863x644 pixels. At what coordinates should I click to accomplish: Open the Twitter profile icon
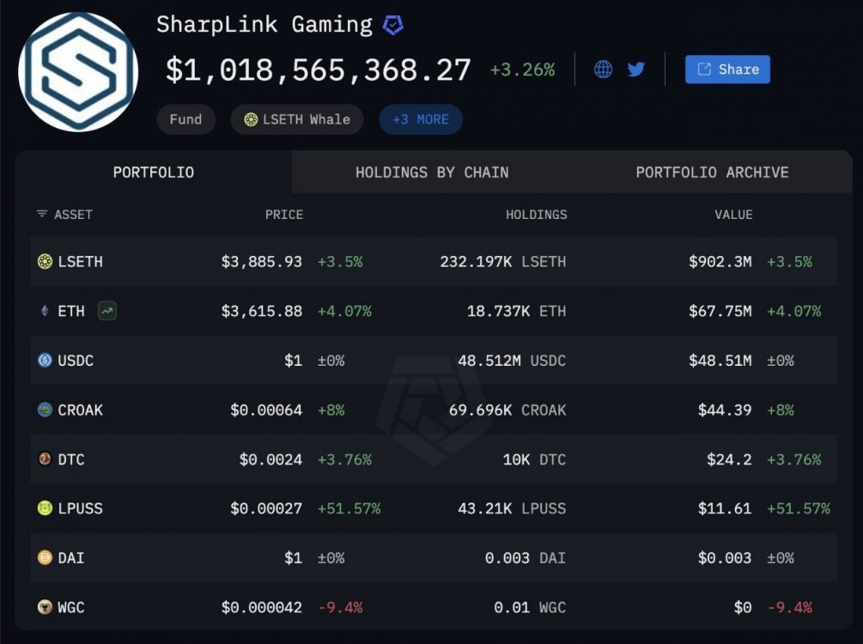click(x=636, y=70)
